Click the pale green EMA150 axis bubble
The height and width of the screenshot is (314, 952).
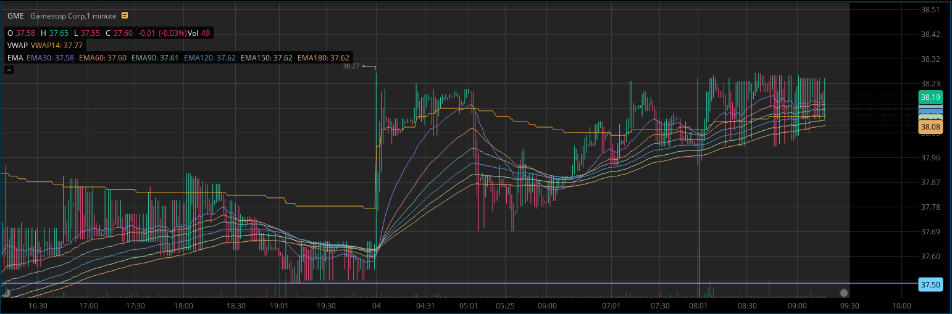coord(930,117)
